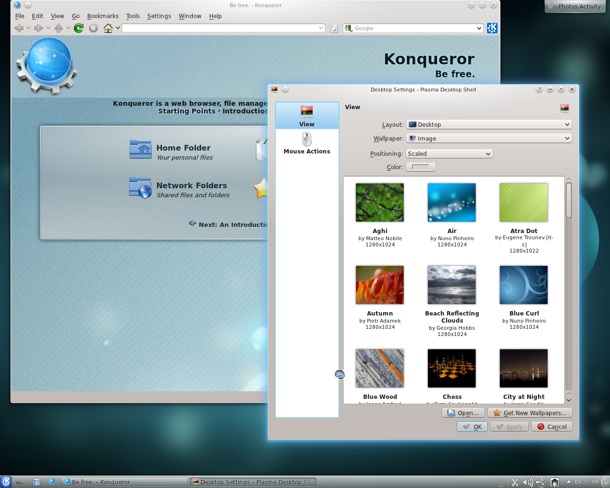Open the Home Folder link

click(x=183, y=148)
